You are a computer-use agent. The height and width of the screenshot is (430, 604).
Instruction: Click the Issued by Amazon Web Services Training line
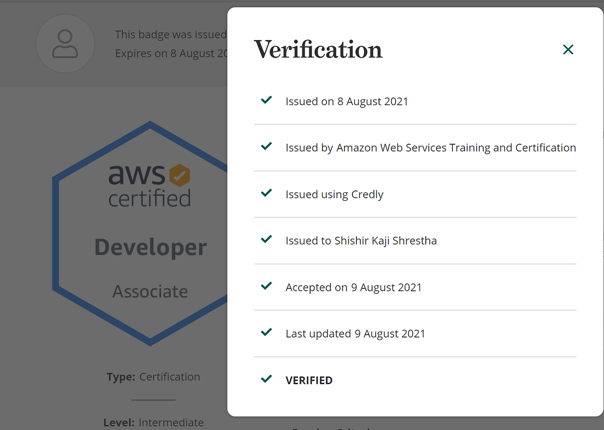430,147
